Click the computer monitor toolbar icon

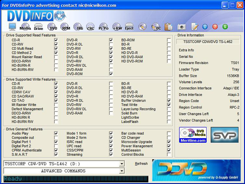pos(12,27)
